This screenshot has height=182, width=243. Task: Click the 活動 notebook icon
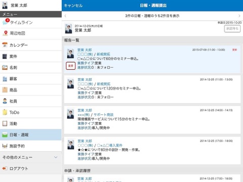(5, 123)
